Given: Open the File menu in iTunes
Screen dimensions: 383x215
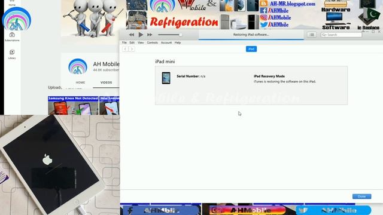Looking at the screenshot, I should tap(124, 42).
